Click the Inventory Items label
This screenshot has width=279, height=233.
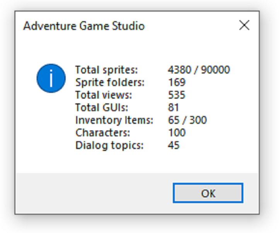[114, 120]
